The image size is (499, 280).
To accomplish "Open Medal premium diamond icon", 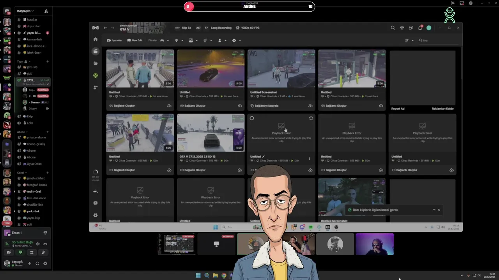I will [402, 28].
